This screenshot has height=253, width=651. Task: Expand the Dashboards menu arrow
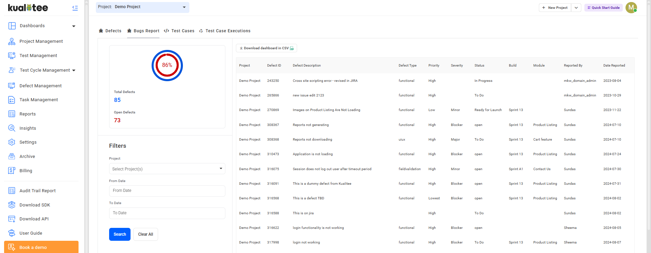coord(74,26)
